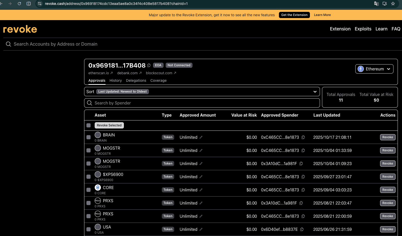Copy spender address in the BRAIN row
Image resolution: width=402 pixels, height=236 pixels.
coord(303,137)
